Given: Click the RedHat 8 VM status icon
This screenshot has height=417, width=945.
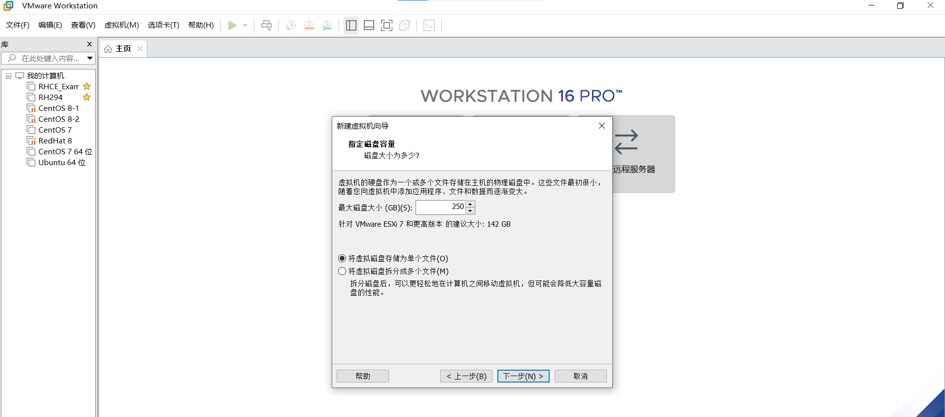Looking at the screenshot, I should [31, 140].
